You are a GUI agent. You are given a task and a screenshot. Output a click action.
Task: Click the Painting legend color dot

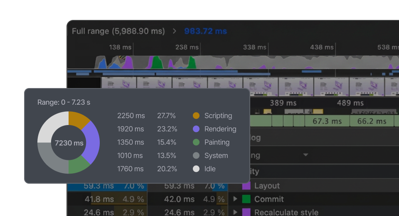tap(196, 142)
